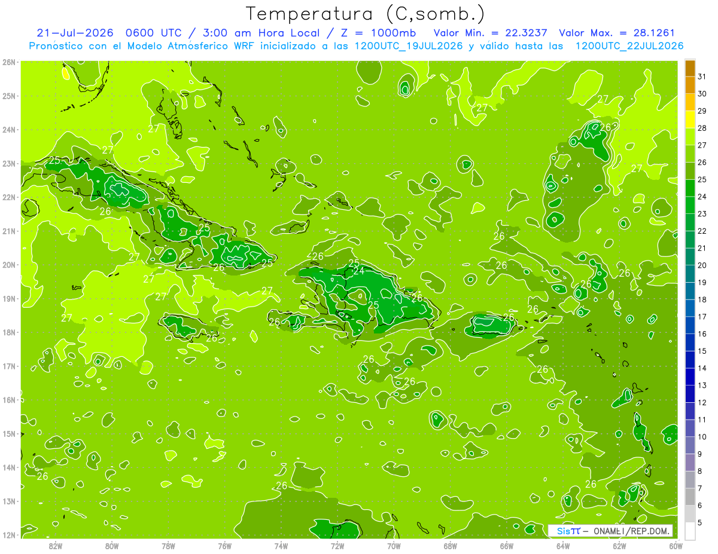Click the dark orange legend swatch above 31
The height and width of the screenshot is (554, 718).
click(x=690, y=69)
